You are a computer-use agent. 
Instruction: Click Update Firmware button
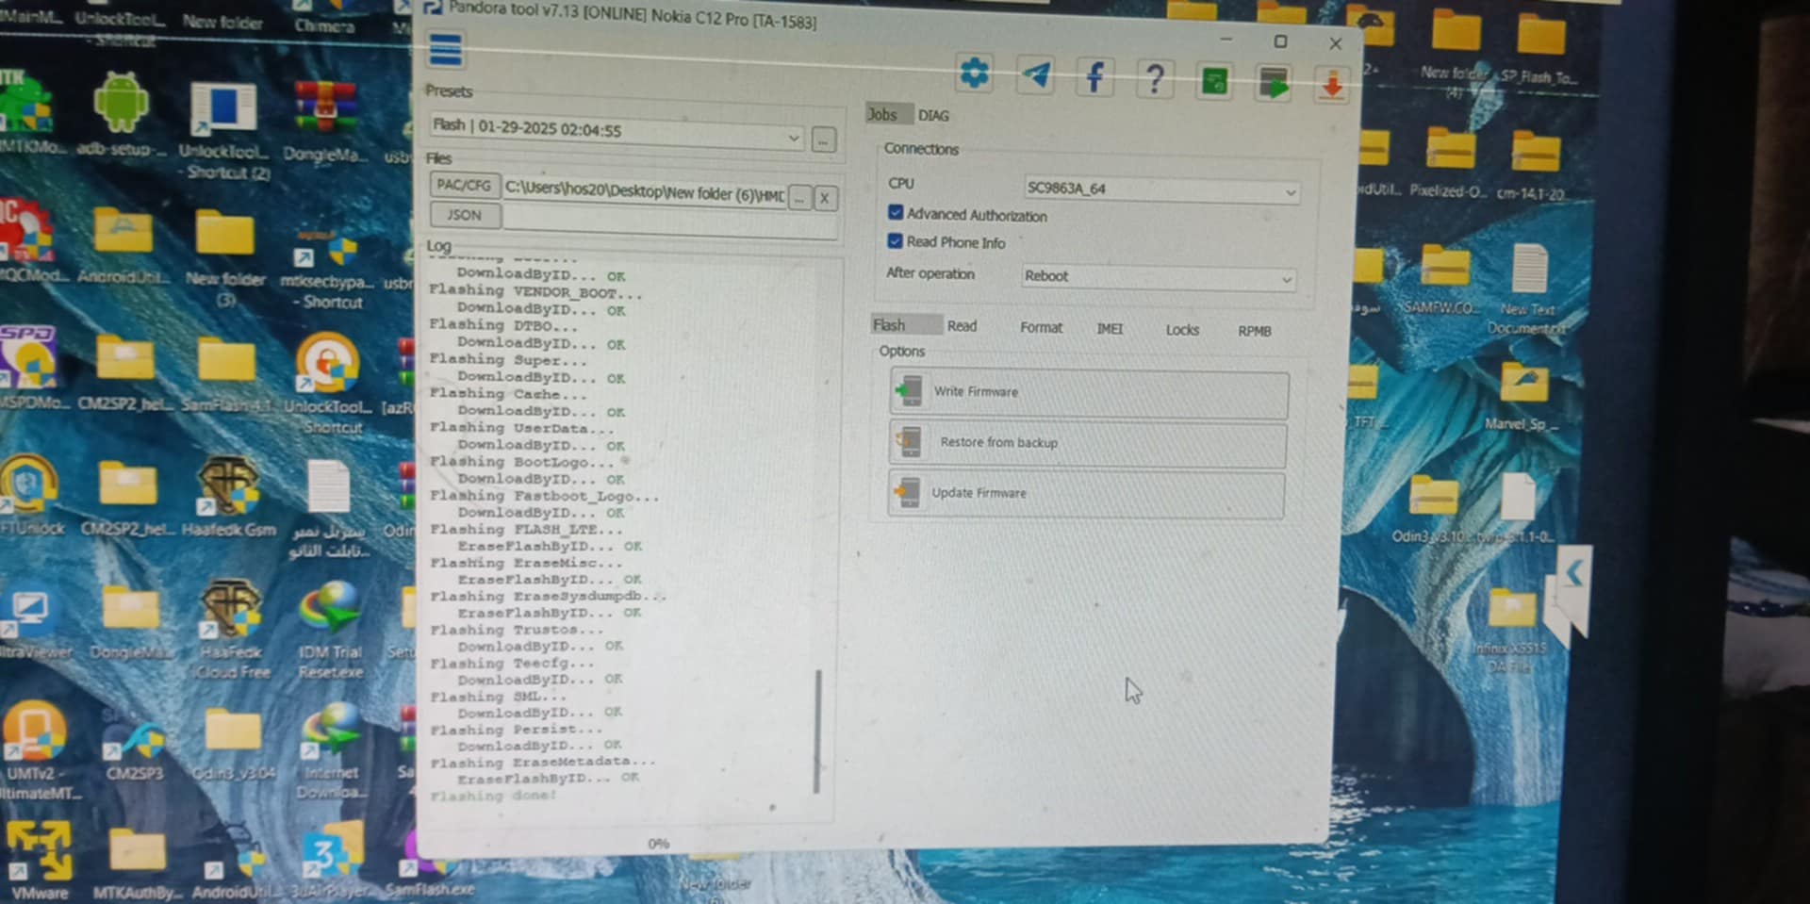[1087, 494]
